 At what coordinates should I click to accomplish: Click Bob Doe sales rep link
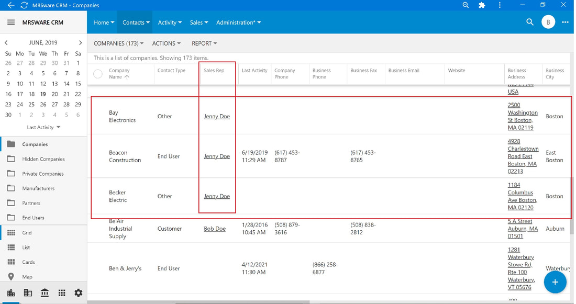click(x=215, y=229)
